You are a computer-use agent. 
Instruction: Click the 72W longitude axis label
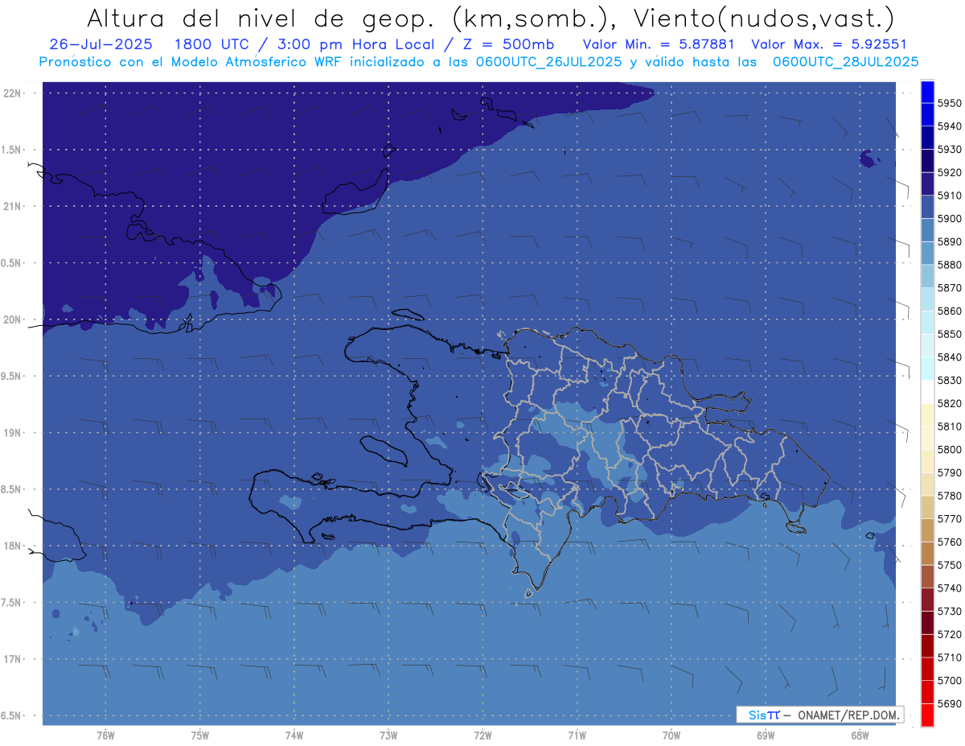point(482,735)
